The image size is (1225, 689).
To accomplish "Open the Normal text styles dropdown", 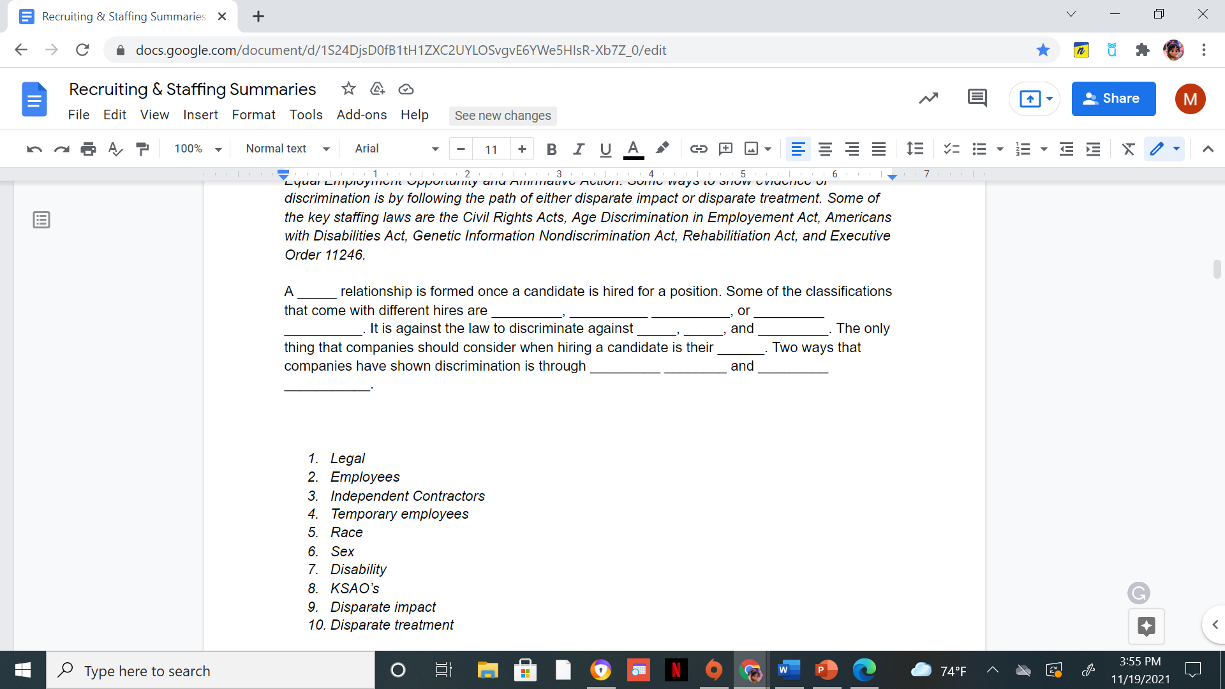I will pos(288,149).
